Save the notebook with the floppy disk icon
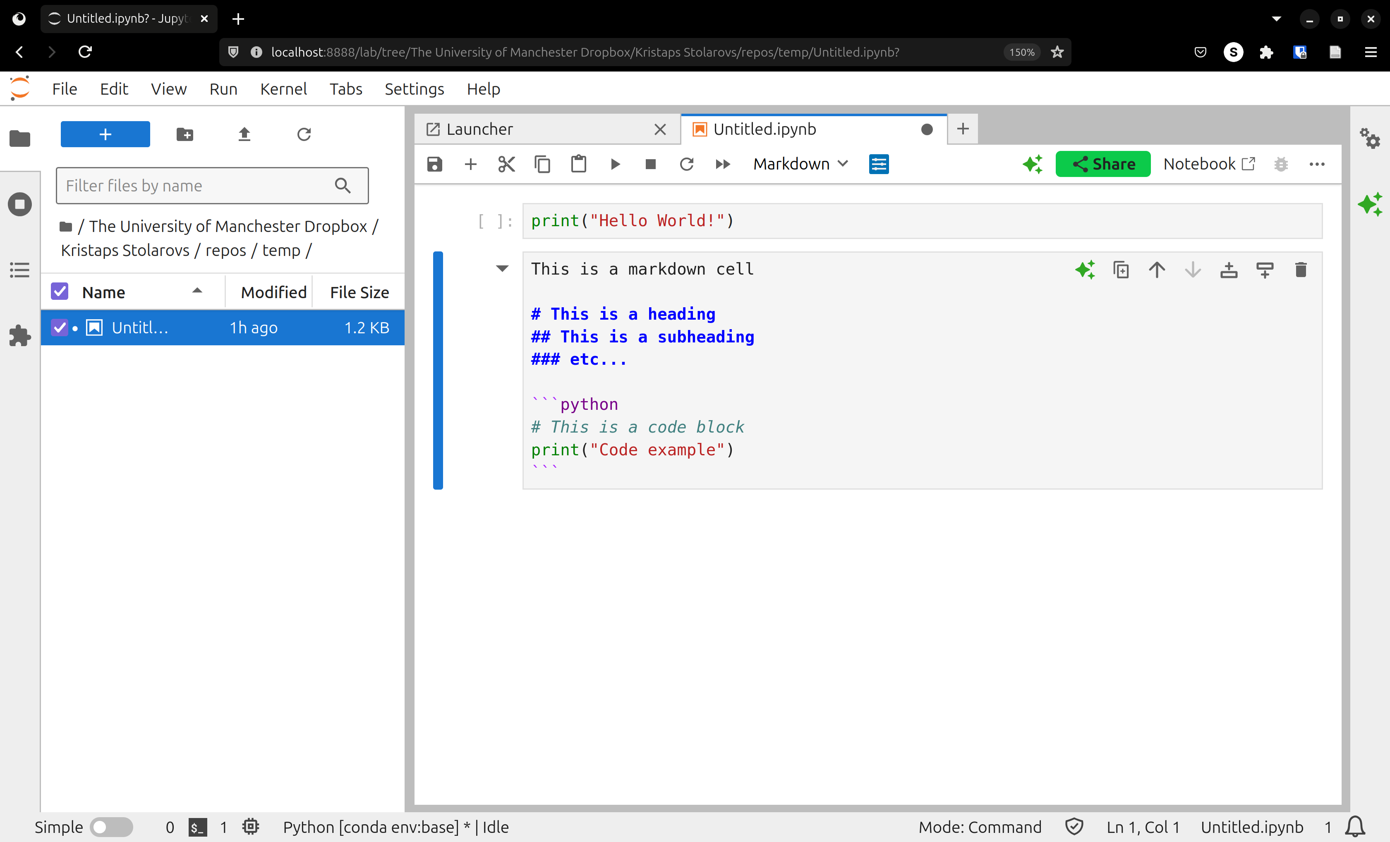The image size is (1390, 842). click(434, 164)
